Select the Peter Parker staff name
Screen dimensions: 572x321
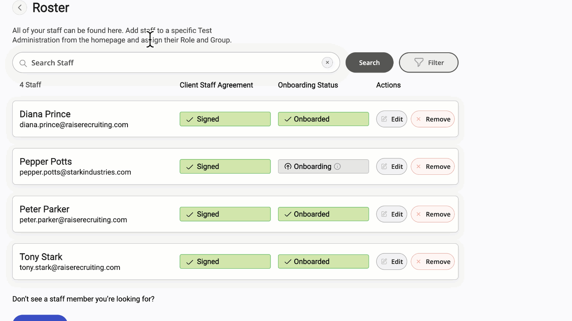pos(44,209)
